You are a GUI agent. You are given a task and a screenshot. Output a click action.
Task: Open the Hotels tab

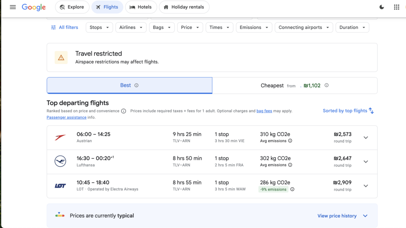(x=141, y=7)
